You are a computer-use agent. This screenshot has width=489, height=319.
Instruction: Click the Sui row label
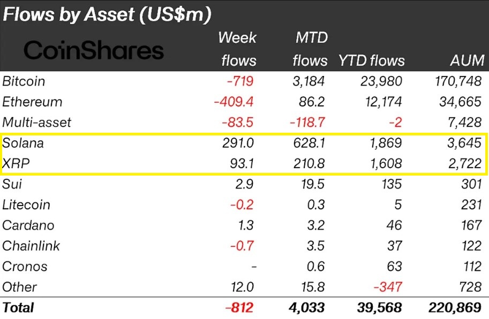(12, 185)
